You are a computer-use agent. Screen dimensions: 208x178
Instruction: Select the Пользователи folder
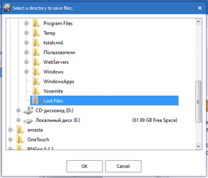click(x=59, y=52)
